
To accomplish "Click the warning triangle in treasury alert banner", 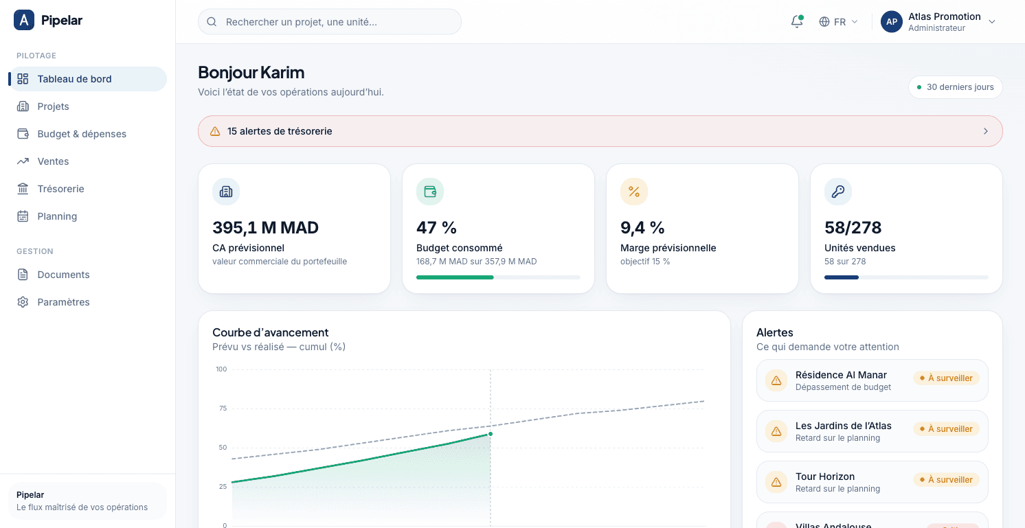I will tap(215, 131).
